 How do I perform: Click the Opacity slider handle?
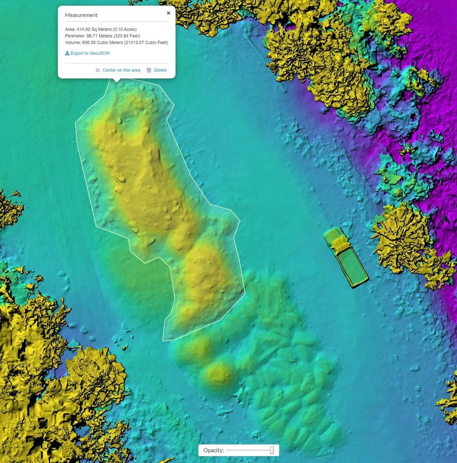272,450
